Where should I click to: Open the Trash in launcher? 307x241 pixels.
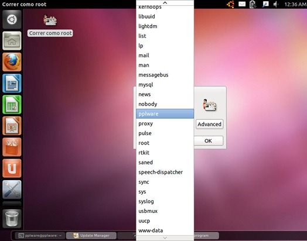click(x=12, y=219)
